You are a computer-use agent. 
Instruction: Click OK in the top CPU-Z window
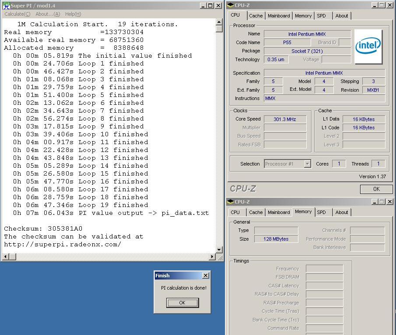(376, 189)
